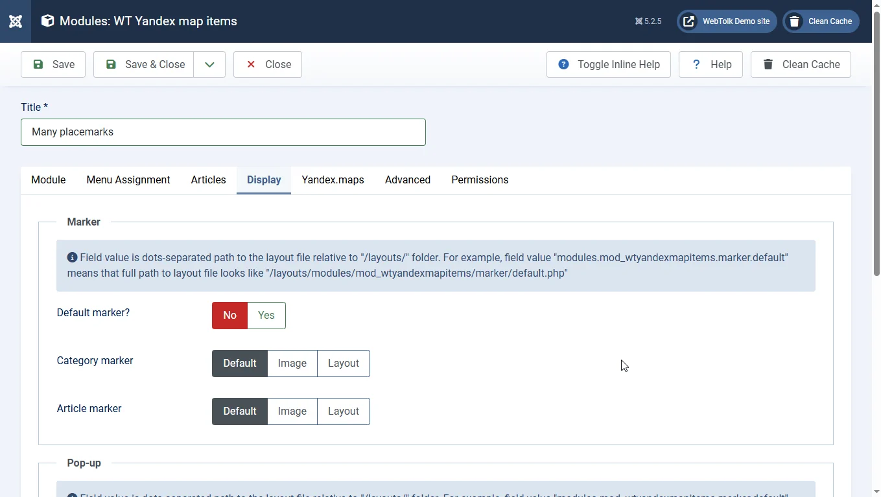This screenshot has width=881, height=497.
Task: Click toolbar Clean Cache button
Action: pos(801,64)
